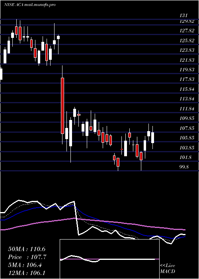The height and width of the screenshot is (279, 199).
Task: Click the 131 price axis label
Action: pyautogui.click(x=184, y=16)
